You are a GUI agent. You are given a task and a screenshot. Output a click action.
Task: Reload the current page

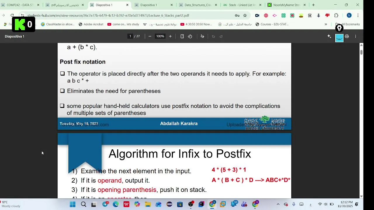click(12, 15)
